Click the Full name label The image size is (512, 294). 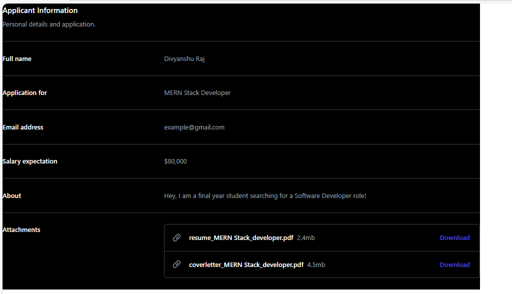point(17,59)
